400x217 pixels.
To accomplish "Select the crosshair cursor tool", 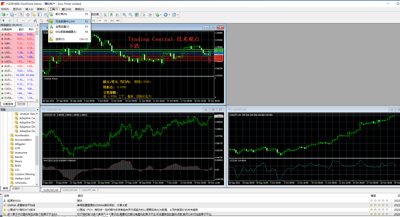I will coord(10,21).
